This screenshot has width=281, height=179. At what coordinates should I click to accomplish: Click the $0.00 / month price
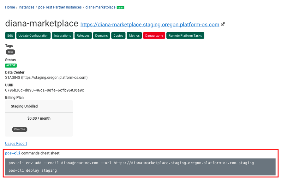(x=39, y=118)
